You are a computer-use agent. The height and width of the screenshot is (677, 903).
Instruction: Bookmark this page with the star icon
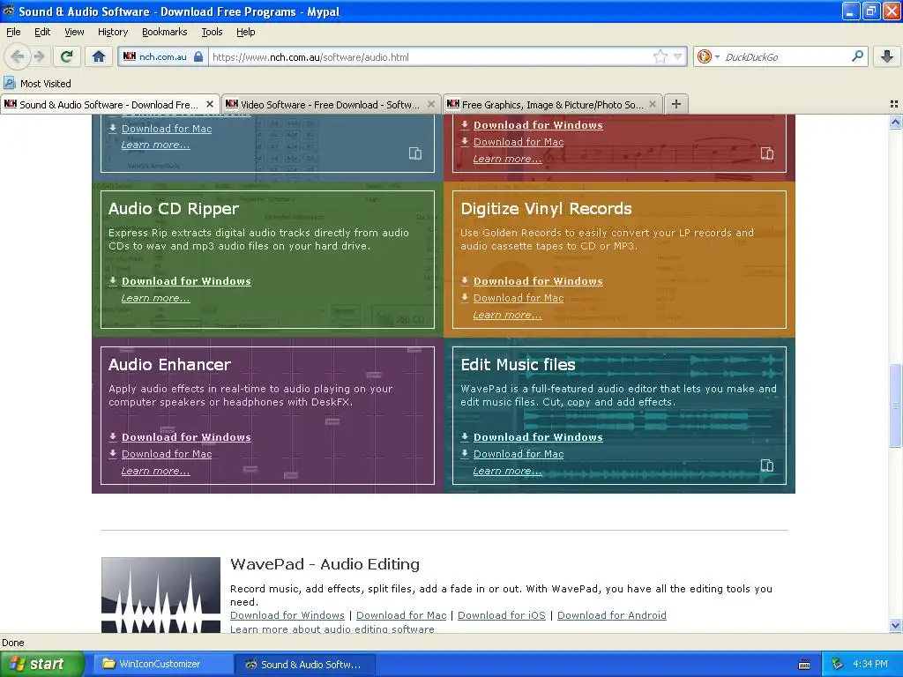click(x=660, y=56)
